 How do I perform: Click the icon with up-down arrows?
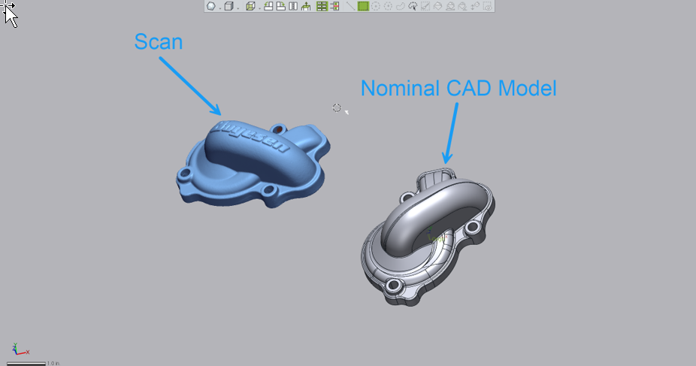[475, 6]
